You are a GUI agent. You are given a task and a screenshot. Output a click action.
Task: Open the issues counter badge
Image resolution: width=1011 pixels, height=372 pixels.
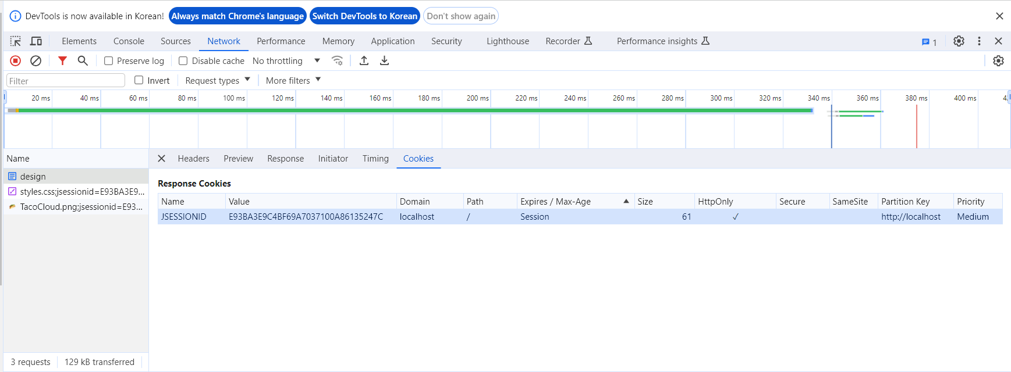click(x=929, y=42)
